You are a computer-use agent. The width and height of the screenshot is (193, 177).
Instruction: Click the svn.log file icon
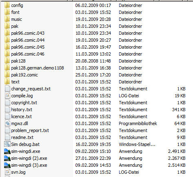[7, 172]
